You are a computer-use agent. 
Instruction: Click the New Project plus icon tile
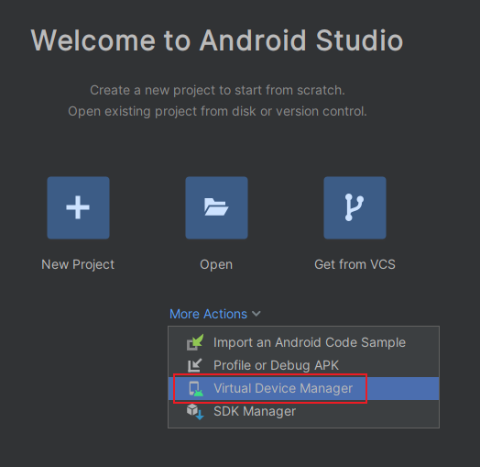tap(78, 207)
